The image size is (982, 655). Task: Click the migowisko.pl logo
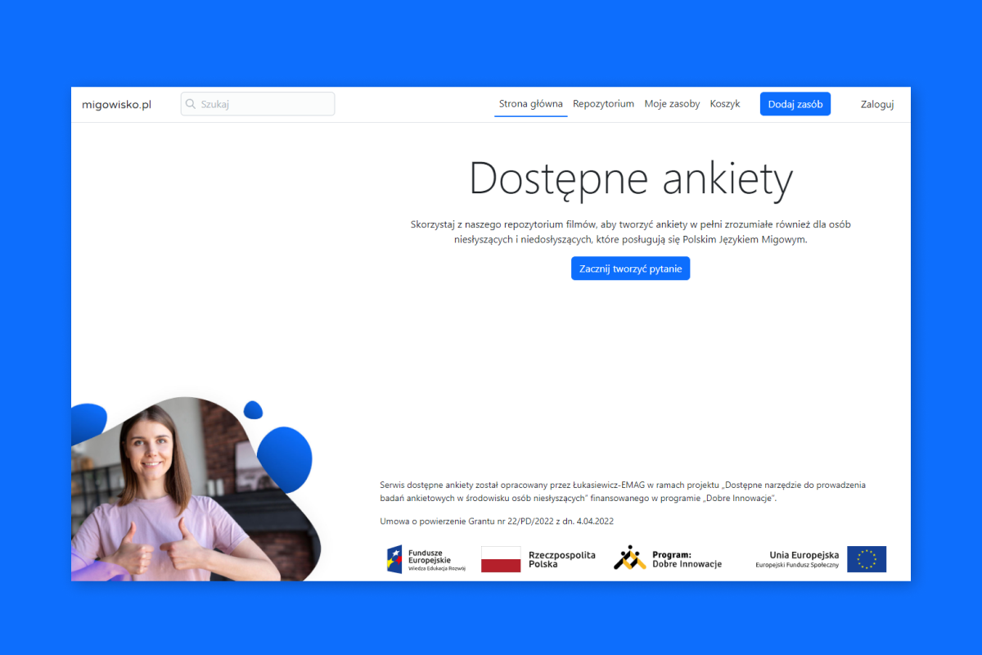115,104
